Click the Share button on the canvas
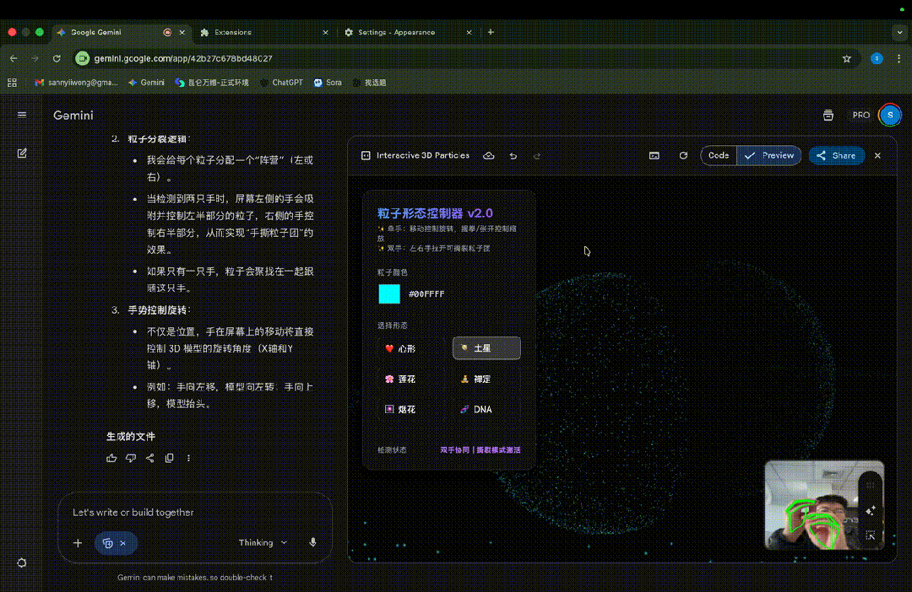Viewport: 912px width, 592px height. [836, 156]
